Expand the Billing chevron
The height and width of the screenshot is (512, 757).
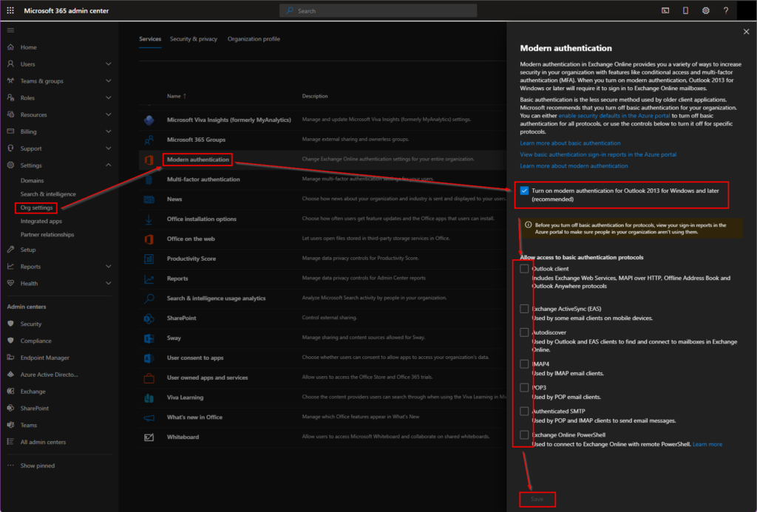[108, 132]
